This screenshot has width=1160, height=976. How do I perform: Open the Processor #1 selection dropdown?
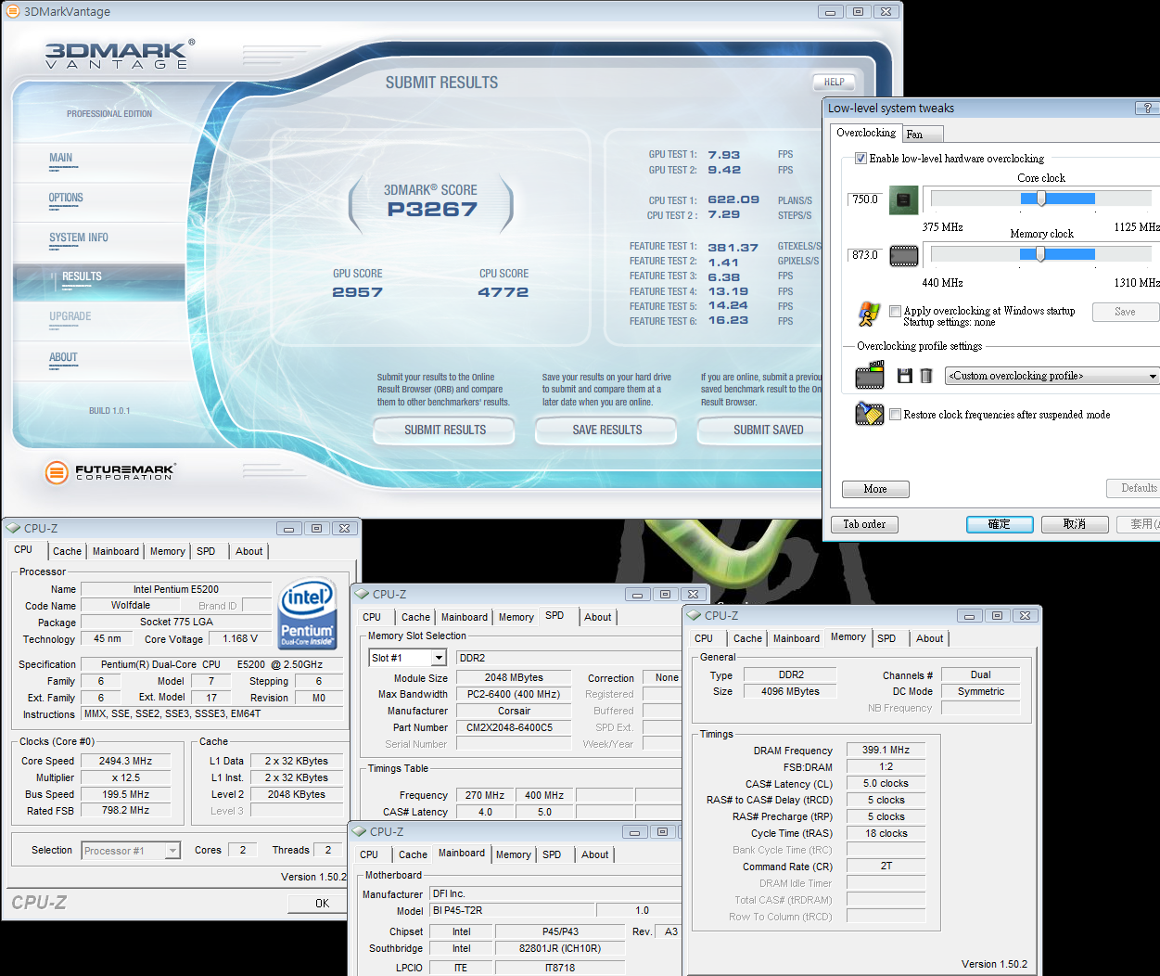click(x=131, y=851)
